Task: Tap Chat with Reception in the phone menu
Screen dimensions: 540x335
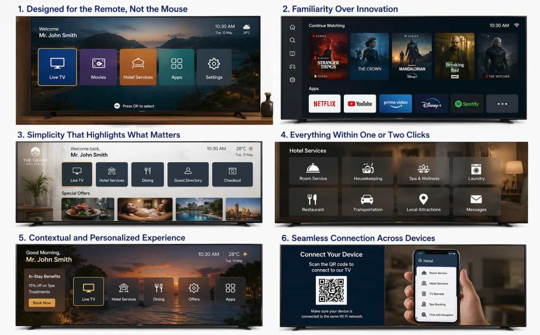Action: click(x=436, y=314)
